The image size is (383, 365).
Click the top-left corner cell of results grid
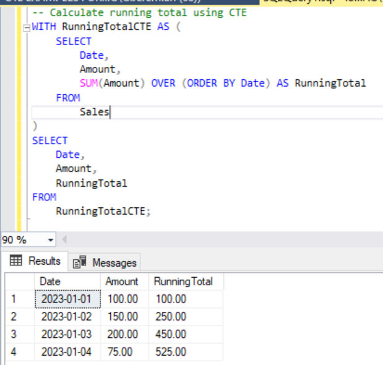[x=19, y=281]
